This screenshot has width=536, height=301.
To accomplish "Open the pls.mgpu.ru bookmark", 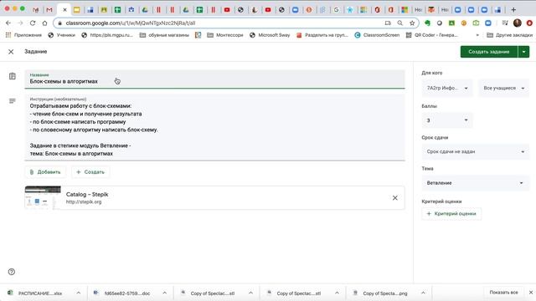I will tap(107, 35).
